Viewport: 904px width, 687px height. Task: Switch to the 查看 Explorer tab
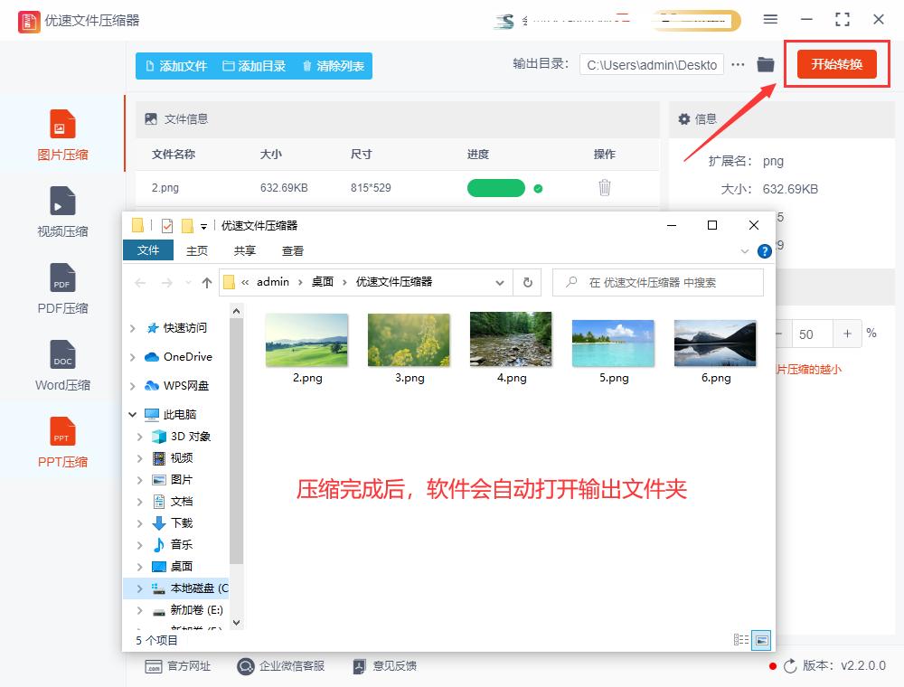(x=292, y=250)
